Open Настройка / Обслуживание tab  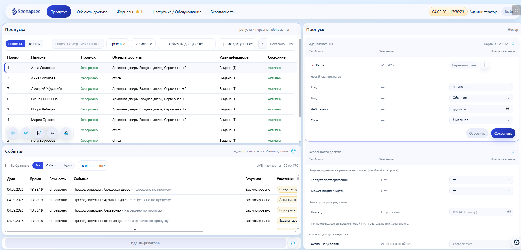[x=177, y=12]
